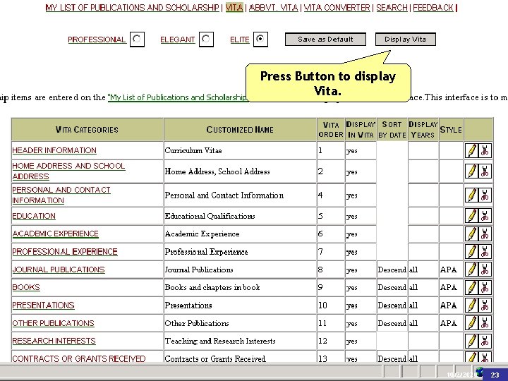
Task: Edit Presentations row with pencil icon
Action: [x=471, y=306]
